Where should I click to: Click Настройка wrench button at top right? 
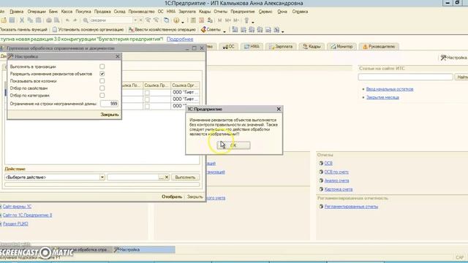point(453,58)
